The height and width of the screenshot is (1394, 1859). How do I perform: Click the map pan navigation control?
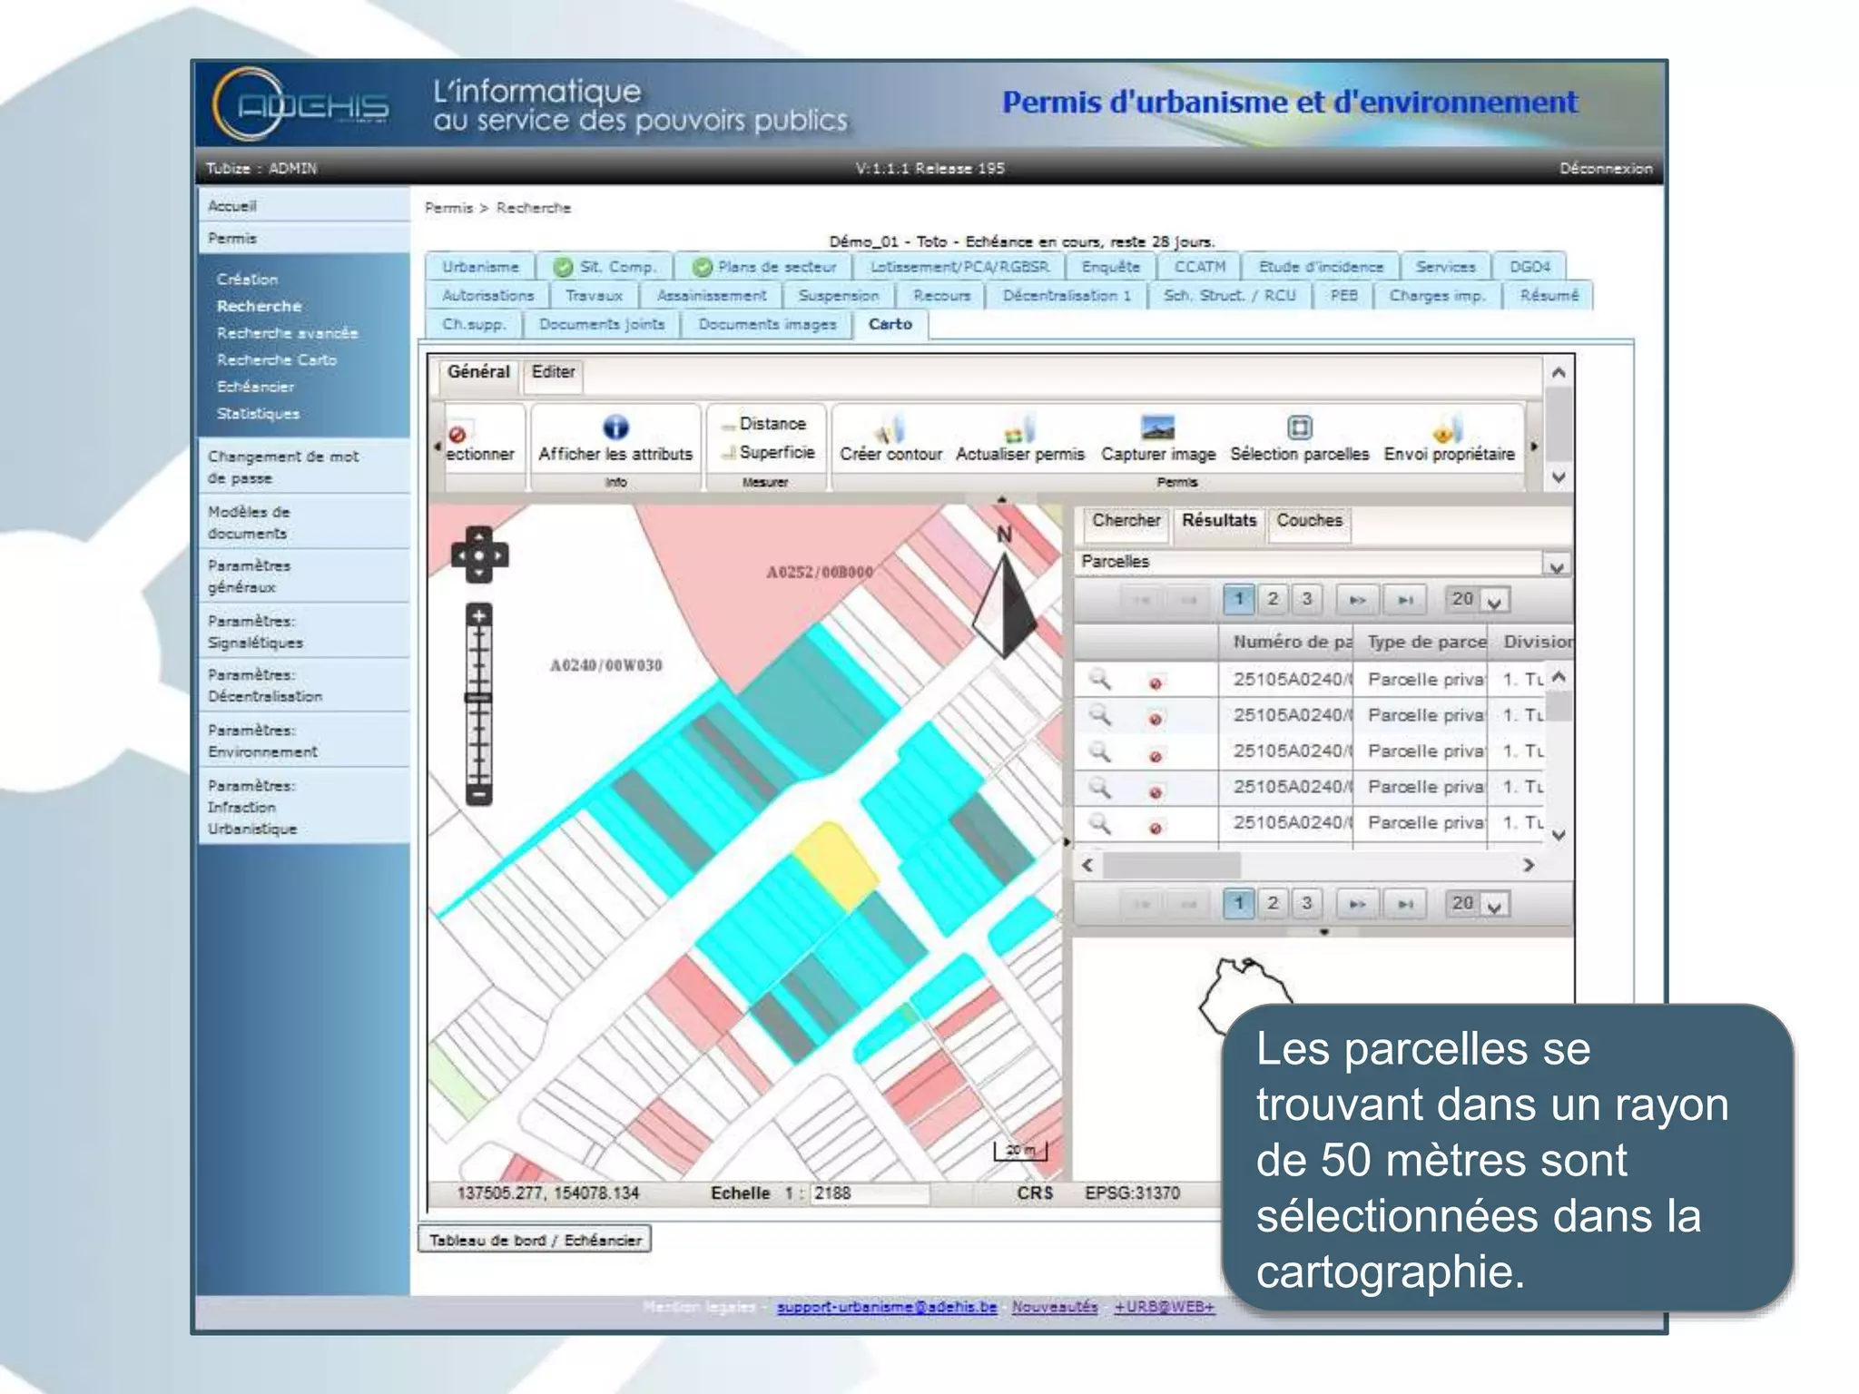tap(479, 555)
